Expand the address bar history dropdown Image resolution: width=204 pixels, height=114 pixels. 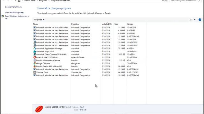pyautogui.click(x=163, y=1)
